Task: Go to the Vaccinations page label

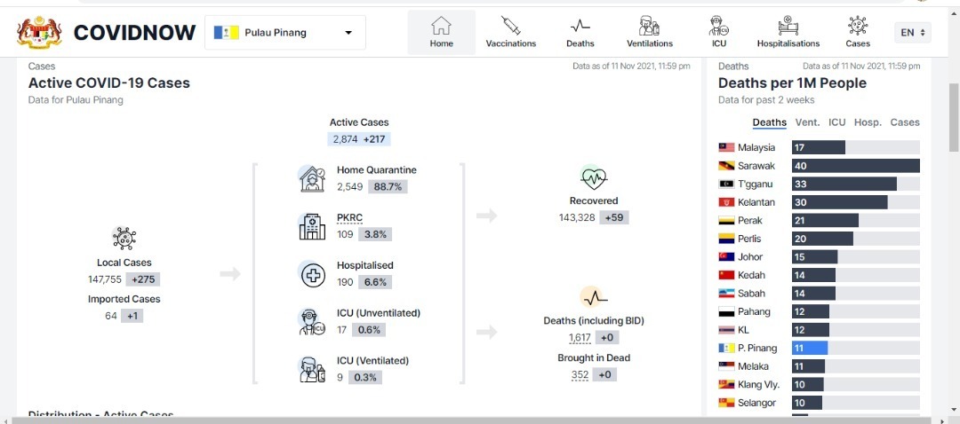Action: [x=510, y=43]
